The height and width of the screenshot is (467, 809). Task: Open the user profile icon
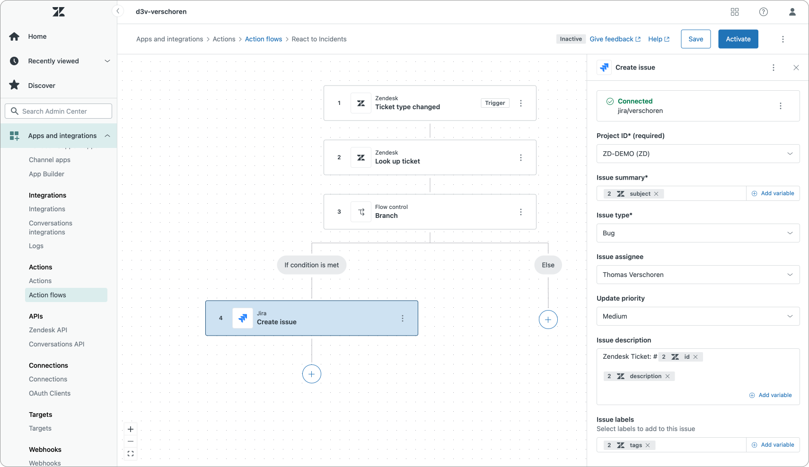click(x=792, y=12)
